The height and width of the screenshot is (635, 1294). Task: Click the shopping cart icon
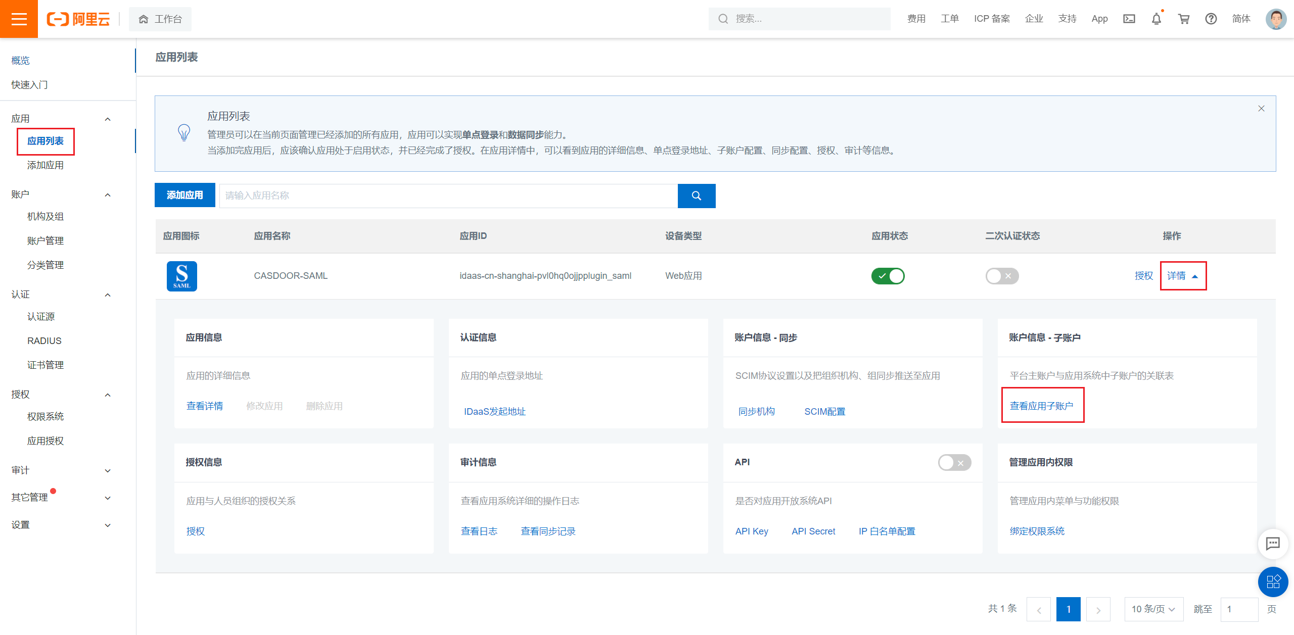1183,19
